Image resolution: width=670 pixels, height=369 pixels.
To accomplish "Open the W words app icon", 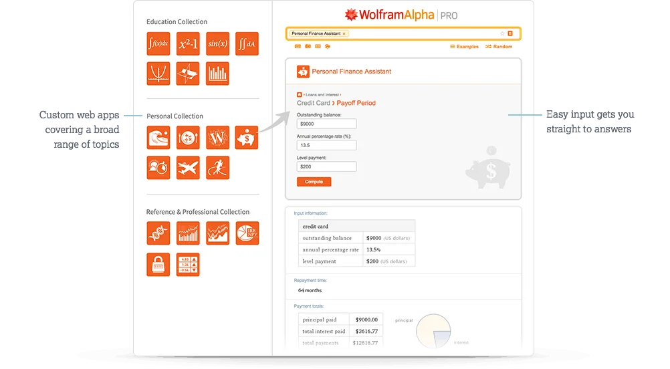I will (x=217, y=138).
